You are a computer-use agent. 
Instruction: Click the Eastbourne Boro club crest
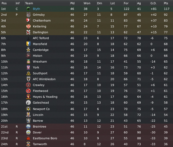point(28,138)
